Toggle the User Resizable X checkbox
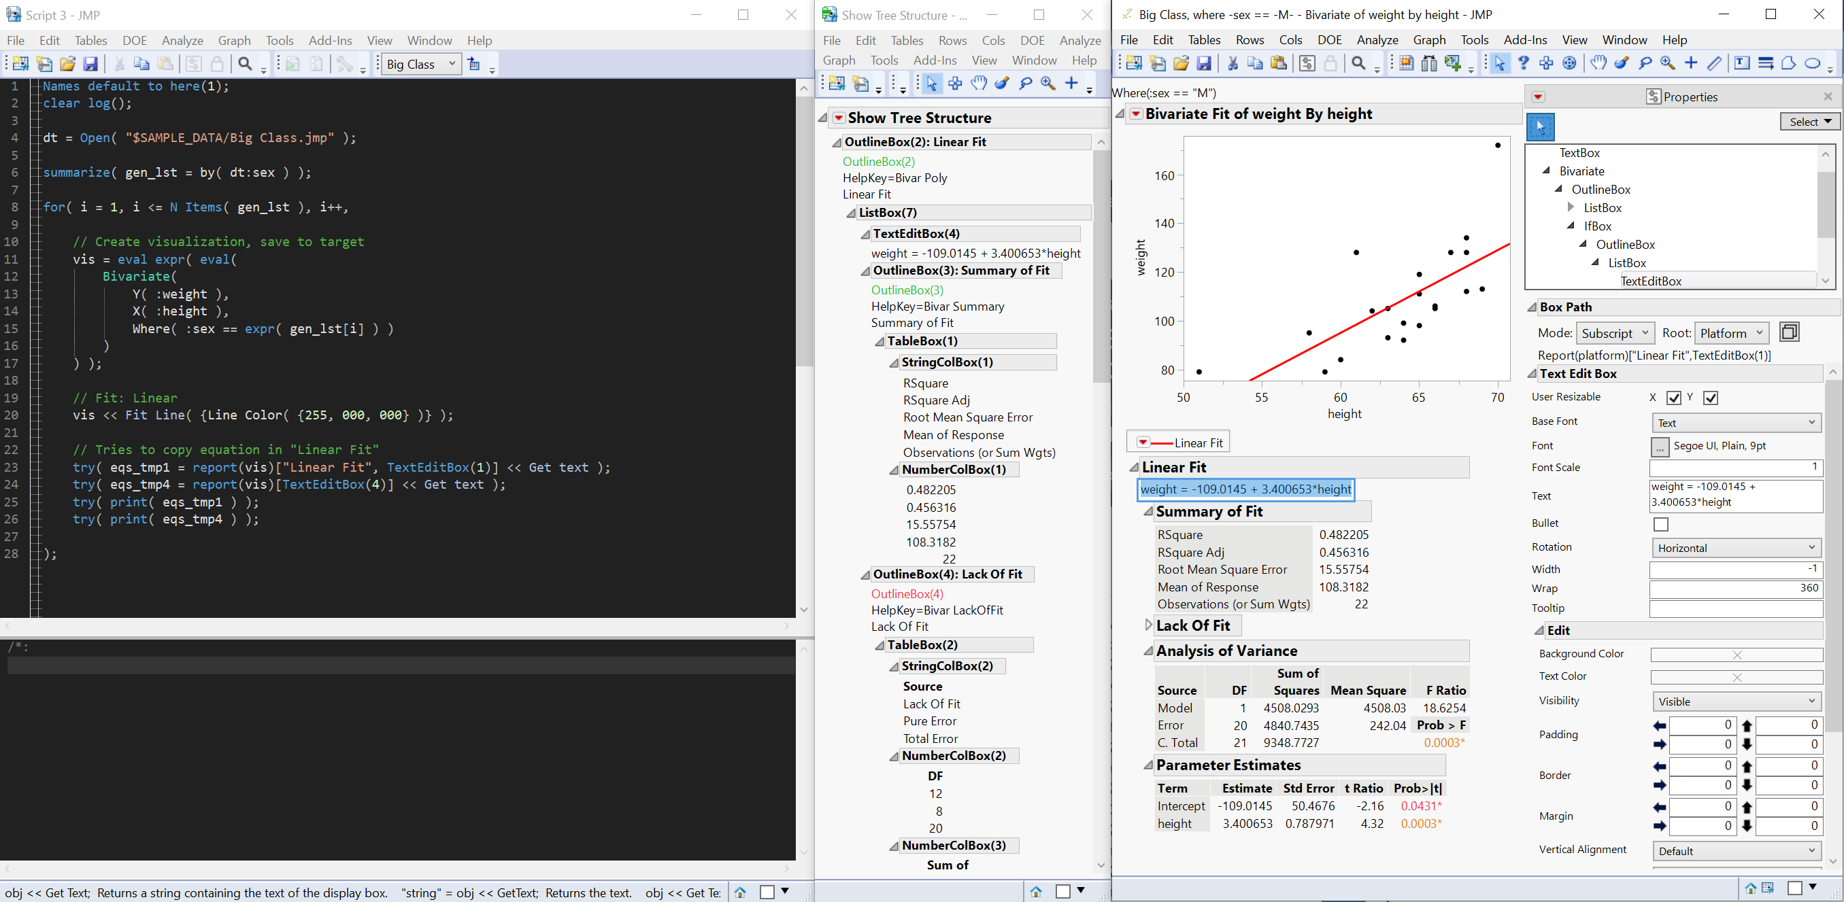The width and height of the screenshot is (1844, 902). (1673, 398)
